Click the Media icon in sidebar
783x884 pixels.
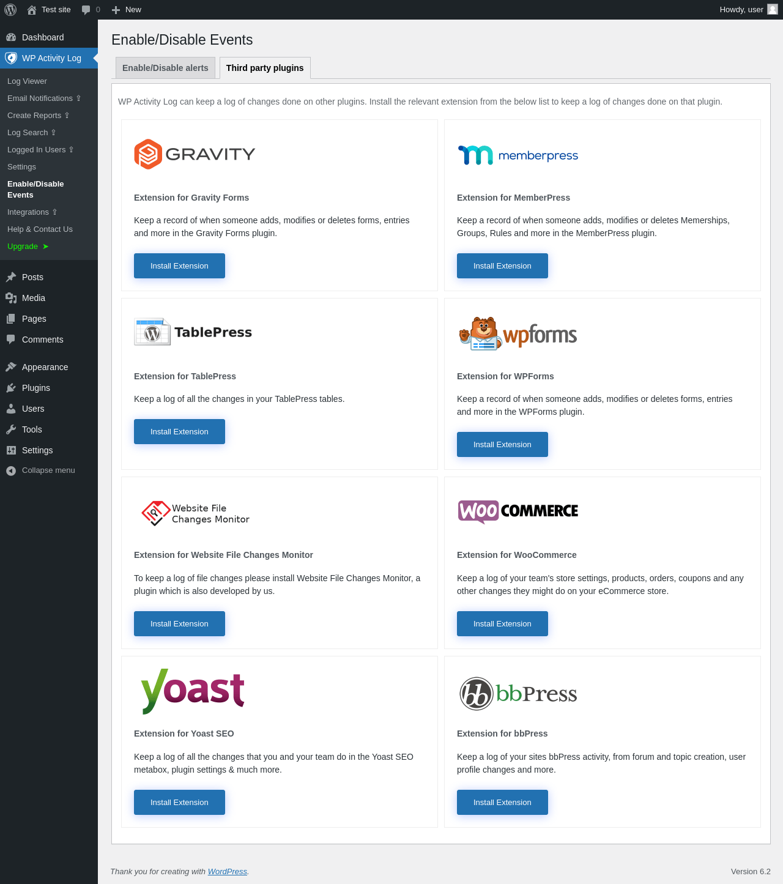11,298
